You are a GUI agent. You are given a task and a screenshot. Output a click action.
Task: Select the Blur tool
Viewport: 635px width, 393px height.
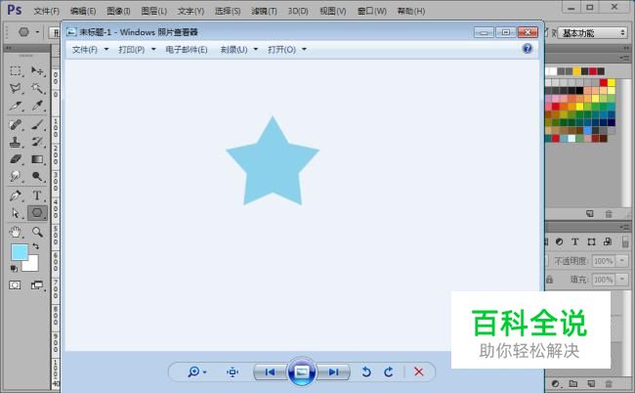point(16,177)
